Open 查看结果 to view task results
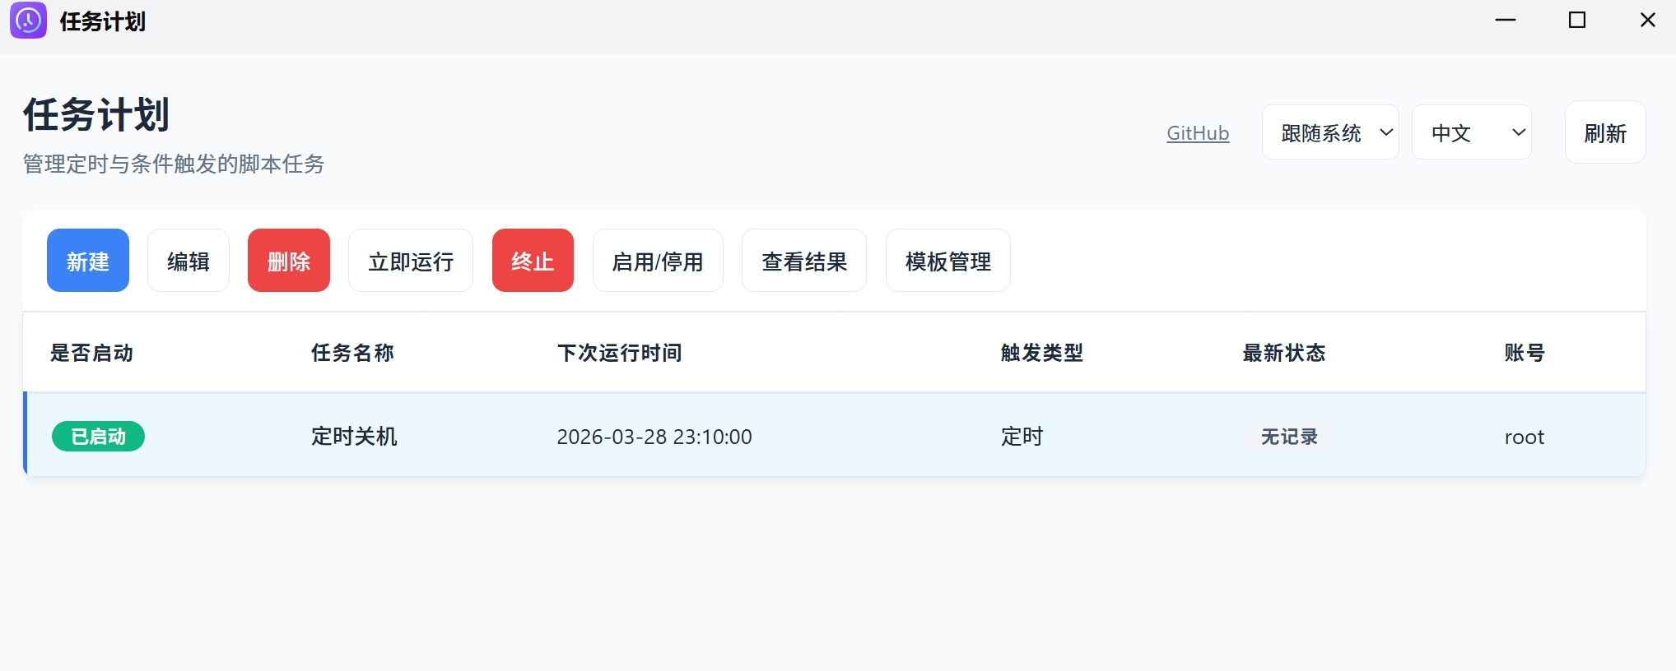Screen dimensions: 1676x671 (803, 260)
